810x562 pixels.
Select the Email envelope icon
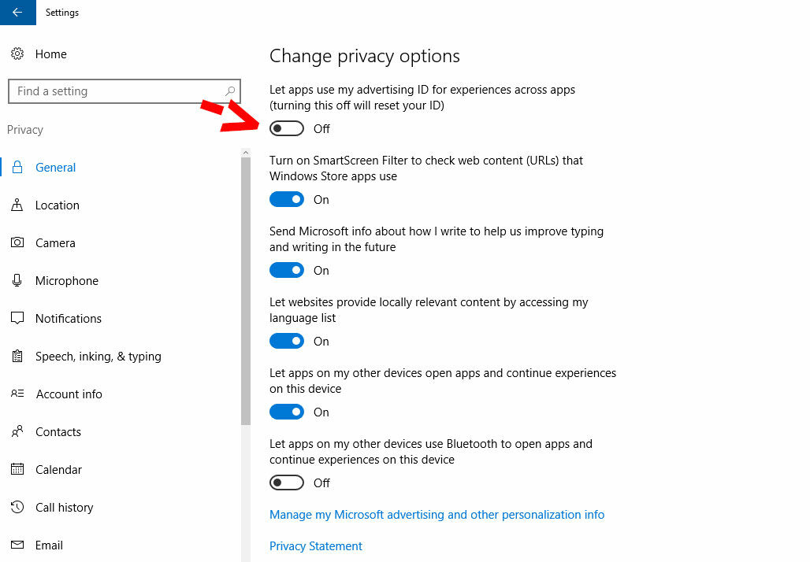[17, 545]
